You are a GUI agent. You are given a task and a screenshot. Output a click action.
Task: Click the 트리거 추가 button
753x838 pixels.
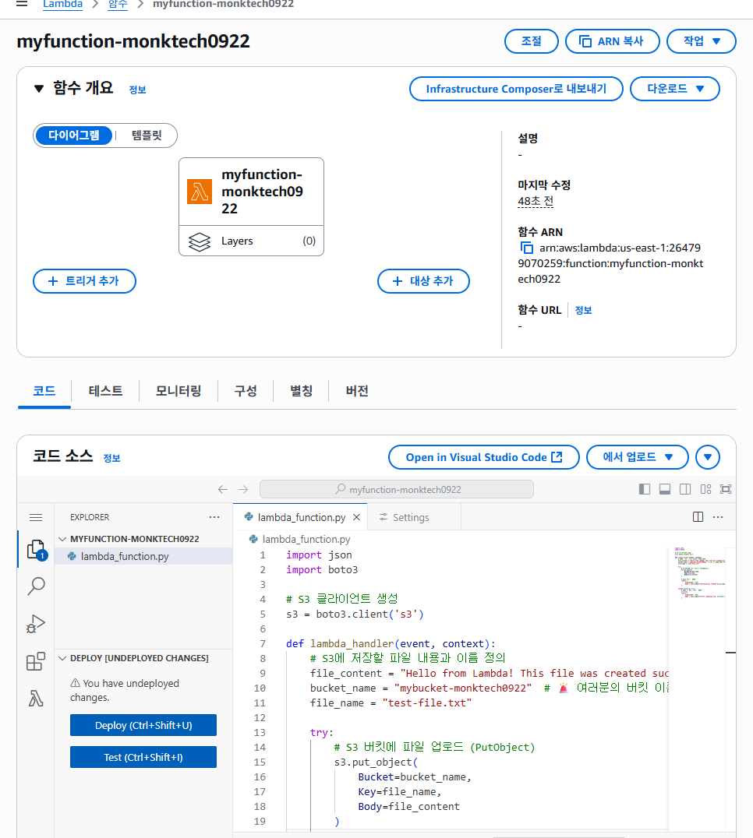click(x=84, y=281)
